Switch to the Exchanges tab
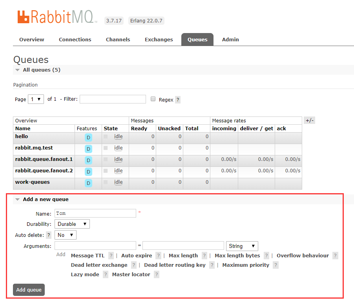The width and height of the screenshot is (354, 301). click(x=159, y=39)
